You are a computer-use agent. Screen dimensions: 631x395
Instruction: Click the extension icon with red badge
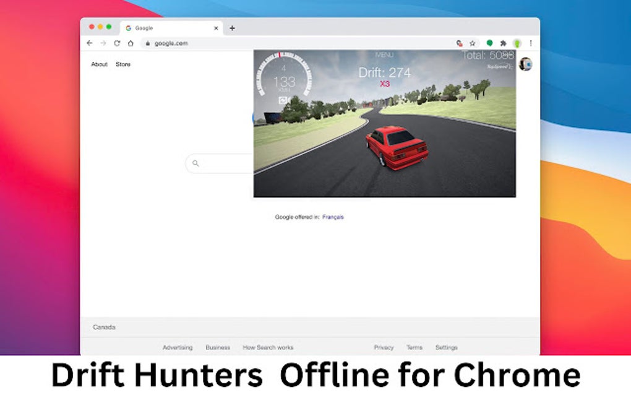(459, 43)
